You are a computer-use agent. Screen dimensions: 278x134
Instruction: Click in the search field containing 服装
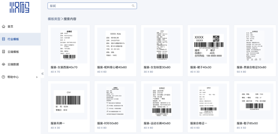pos(92,6)
